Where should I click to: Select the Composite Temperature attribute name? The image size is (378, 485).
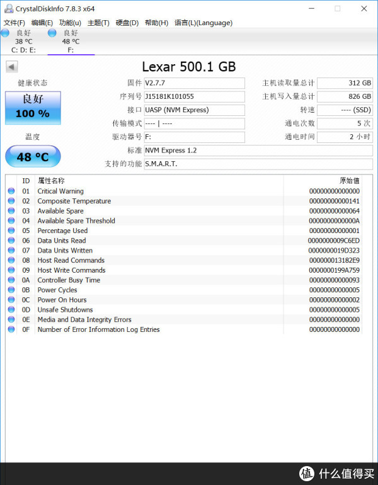(74, 201)
